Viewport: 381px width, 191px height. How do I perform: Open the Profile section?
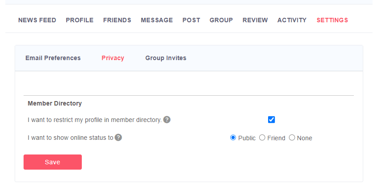coord(80,20)
